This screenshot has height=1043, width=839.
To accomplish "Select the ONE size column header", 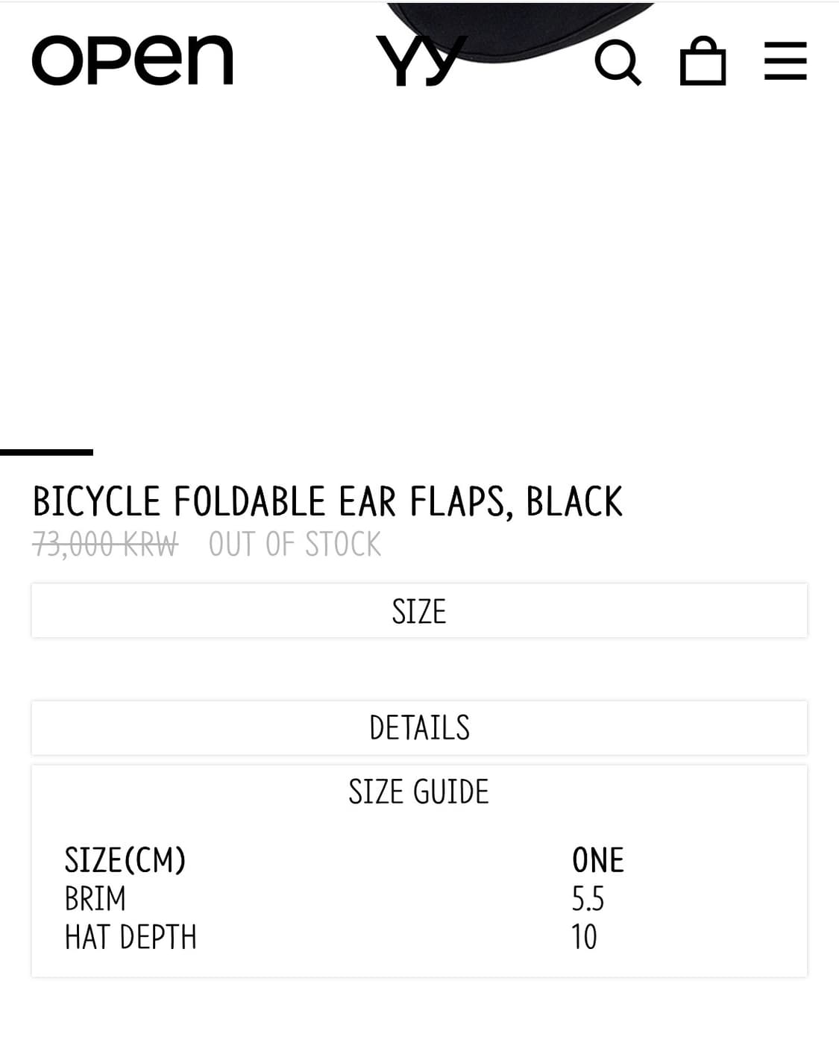I will (597, 860).
